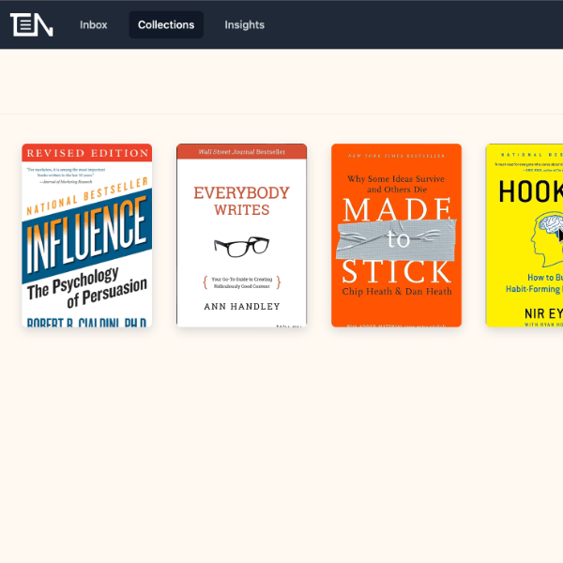Open the Made to Stick book cover
This screenshot has width=563, height=563.
coord(396,236)
